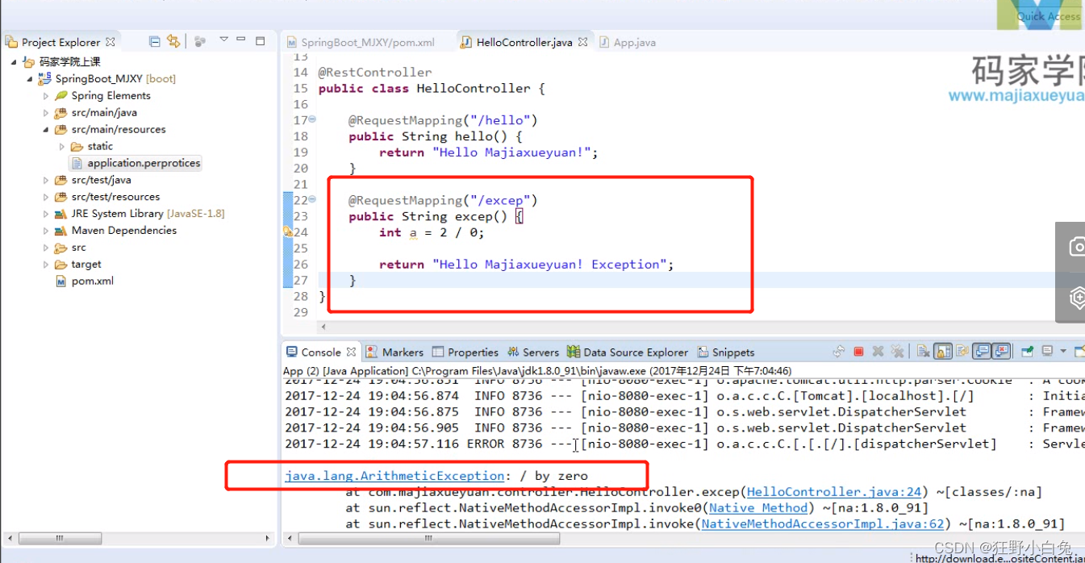Open the Servers view tab
Viewport: 1085px width, 563px height.
click(533, 352)
